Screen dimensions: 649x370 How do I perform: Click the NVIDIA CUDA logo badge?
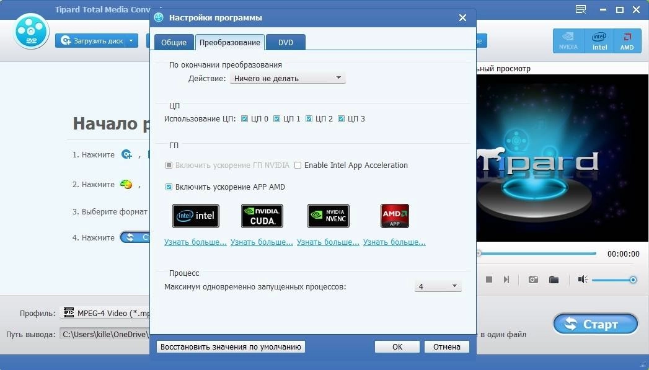262,216
